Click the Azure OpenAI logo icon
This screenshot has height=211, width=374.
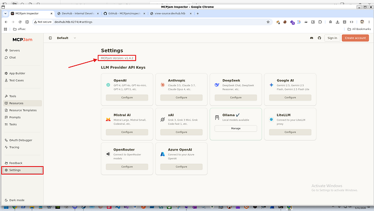coord(162,154)
